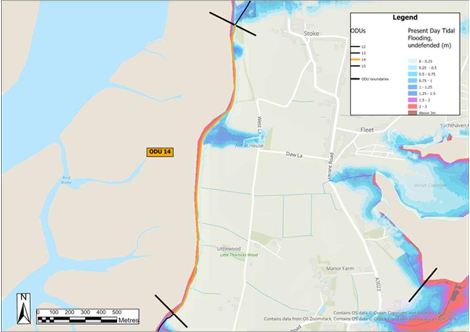Click the orange ODU 14 legend line
The height and width of the screenshot is (332, 470).
coord(355,60)
